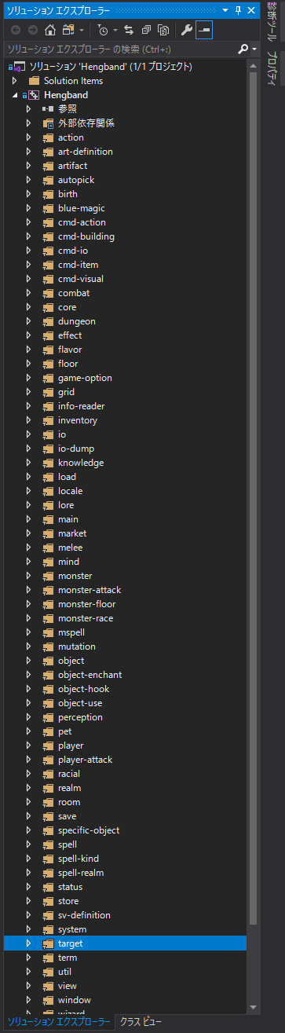Select the autopick folder row

[126, 180]
